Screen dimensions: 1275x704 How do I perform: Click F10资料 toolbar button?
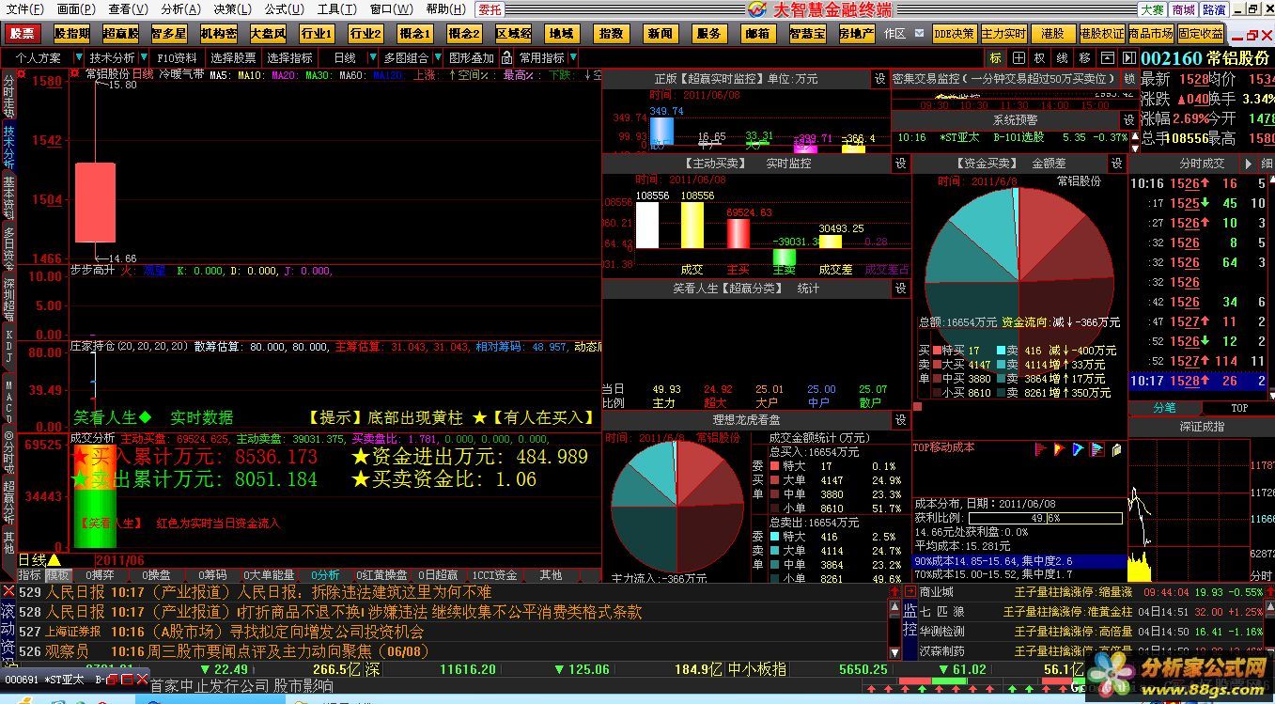(x=177, y=57)
